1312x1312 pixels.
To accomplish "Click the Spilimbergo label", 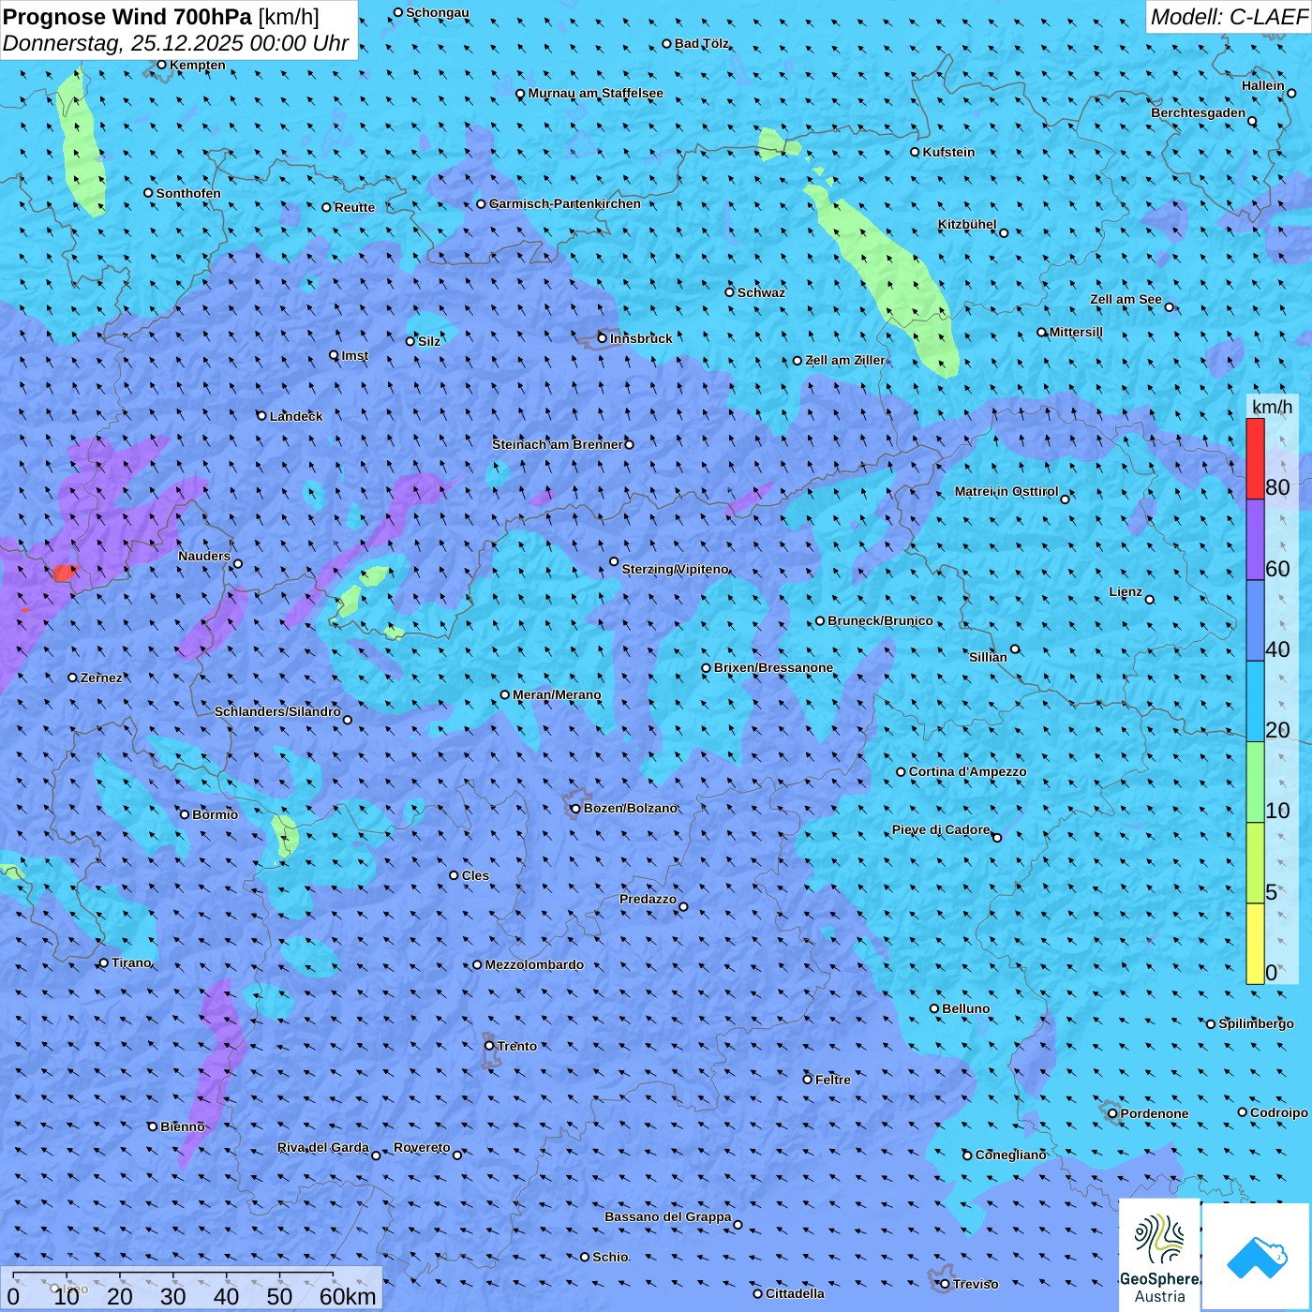I will click(1257, 1024).
